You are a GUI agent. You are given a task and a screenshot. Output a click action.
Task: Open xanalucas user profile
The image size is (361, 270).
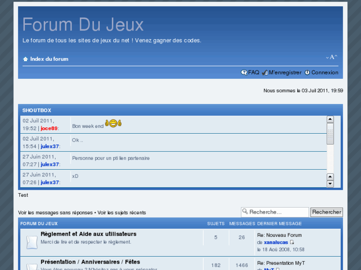[x=276, y=242]
